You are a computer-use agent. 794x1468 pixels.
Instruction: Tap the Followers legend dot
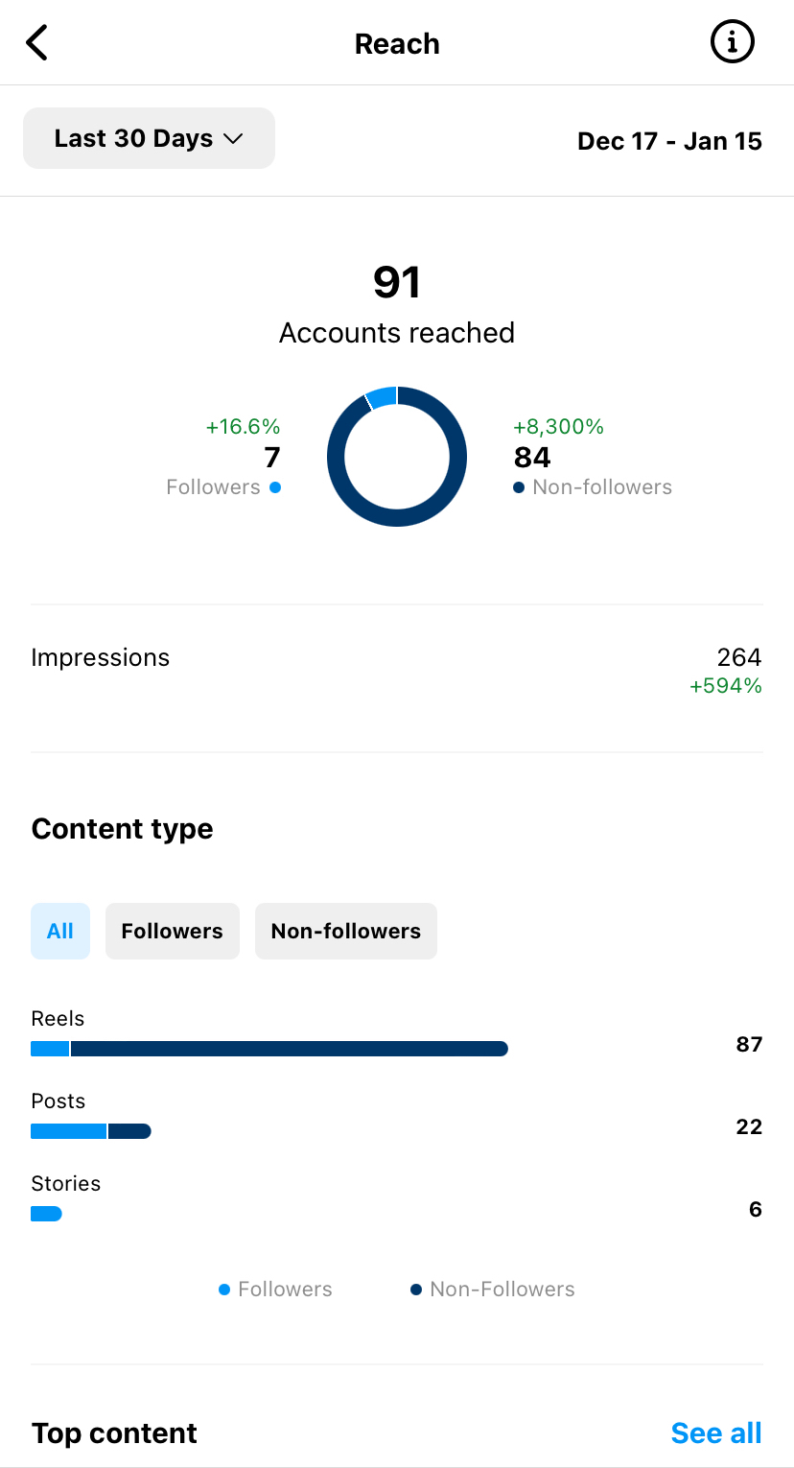(x=275, y=487)
